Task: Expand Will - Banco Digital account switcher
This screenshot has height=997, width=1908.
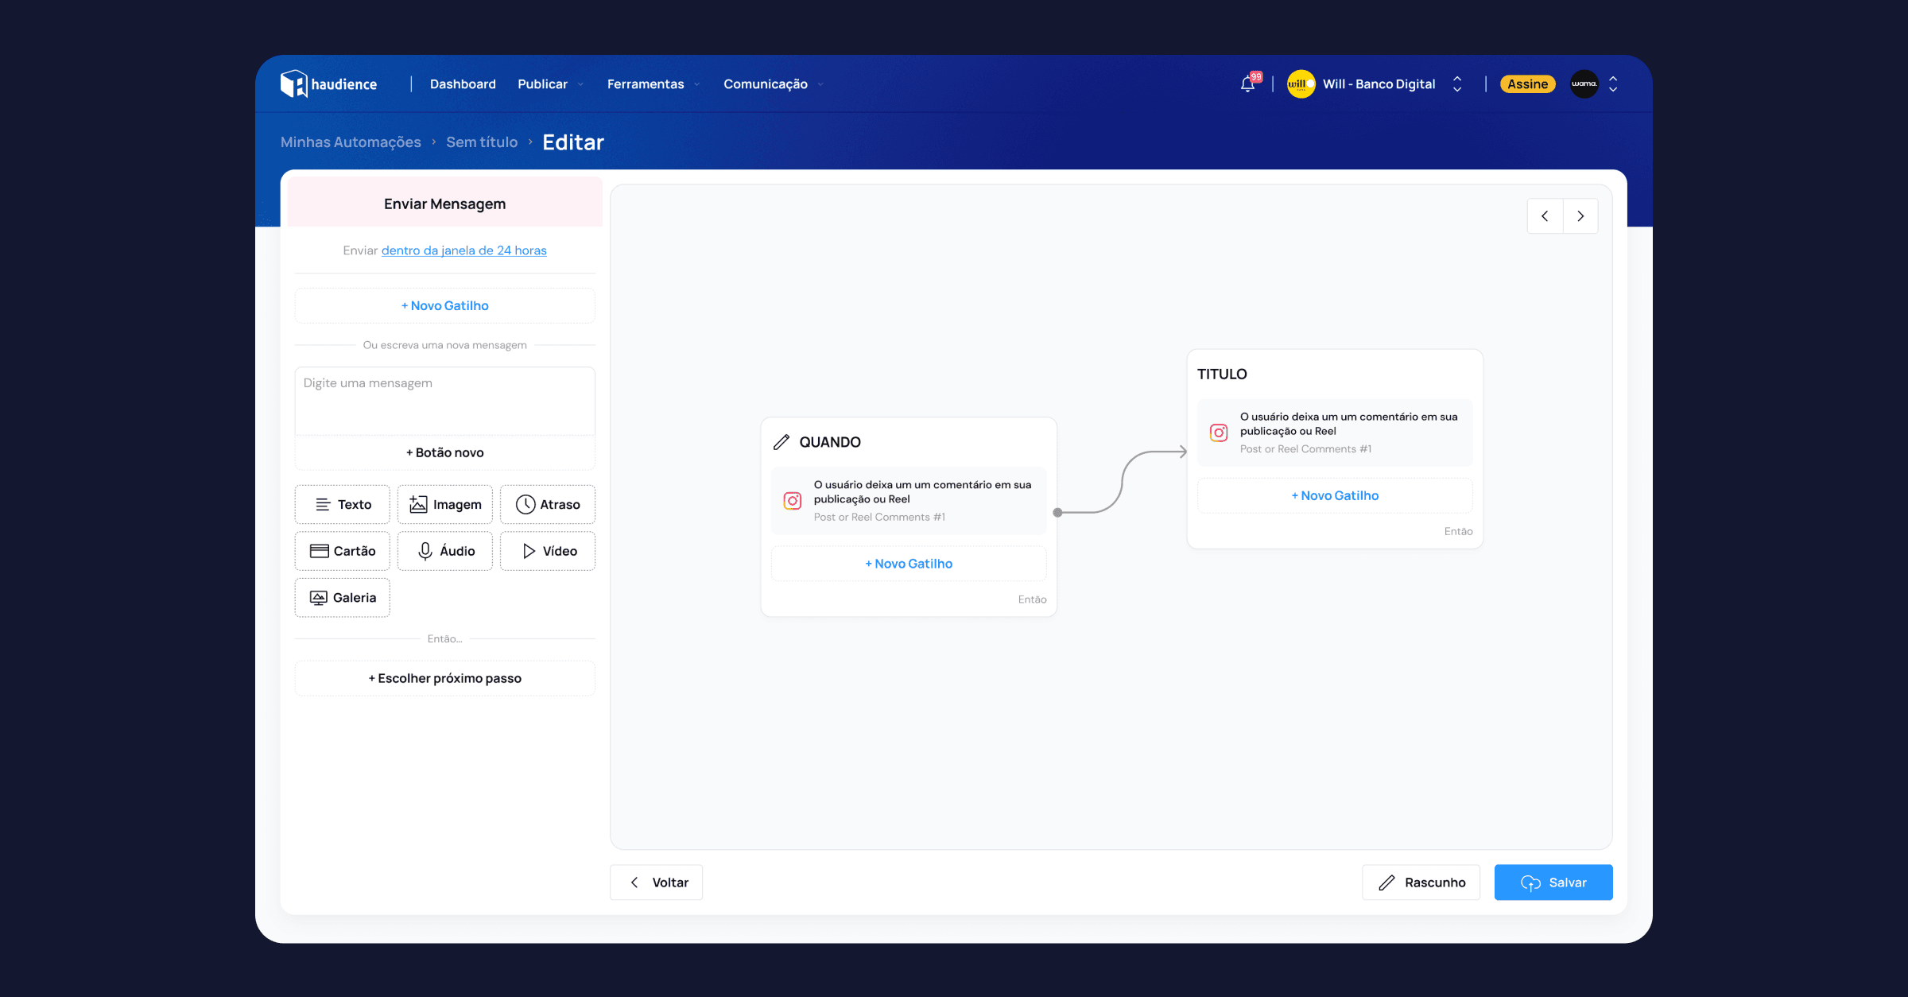Action: [x=1379, y=84]
